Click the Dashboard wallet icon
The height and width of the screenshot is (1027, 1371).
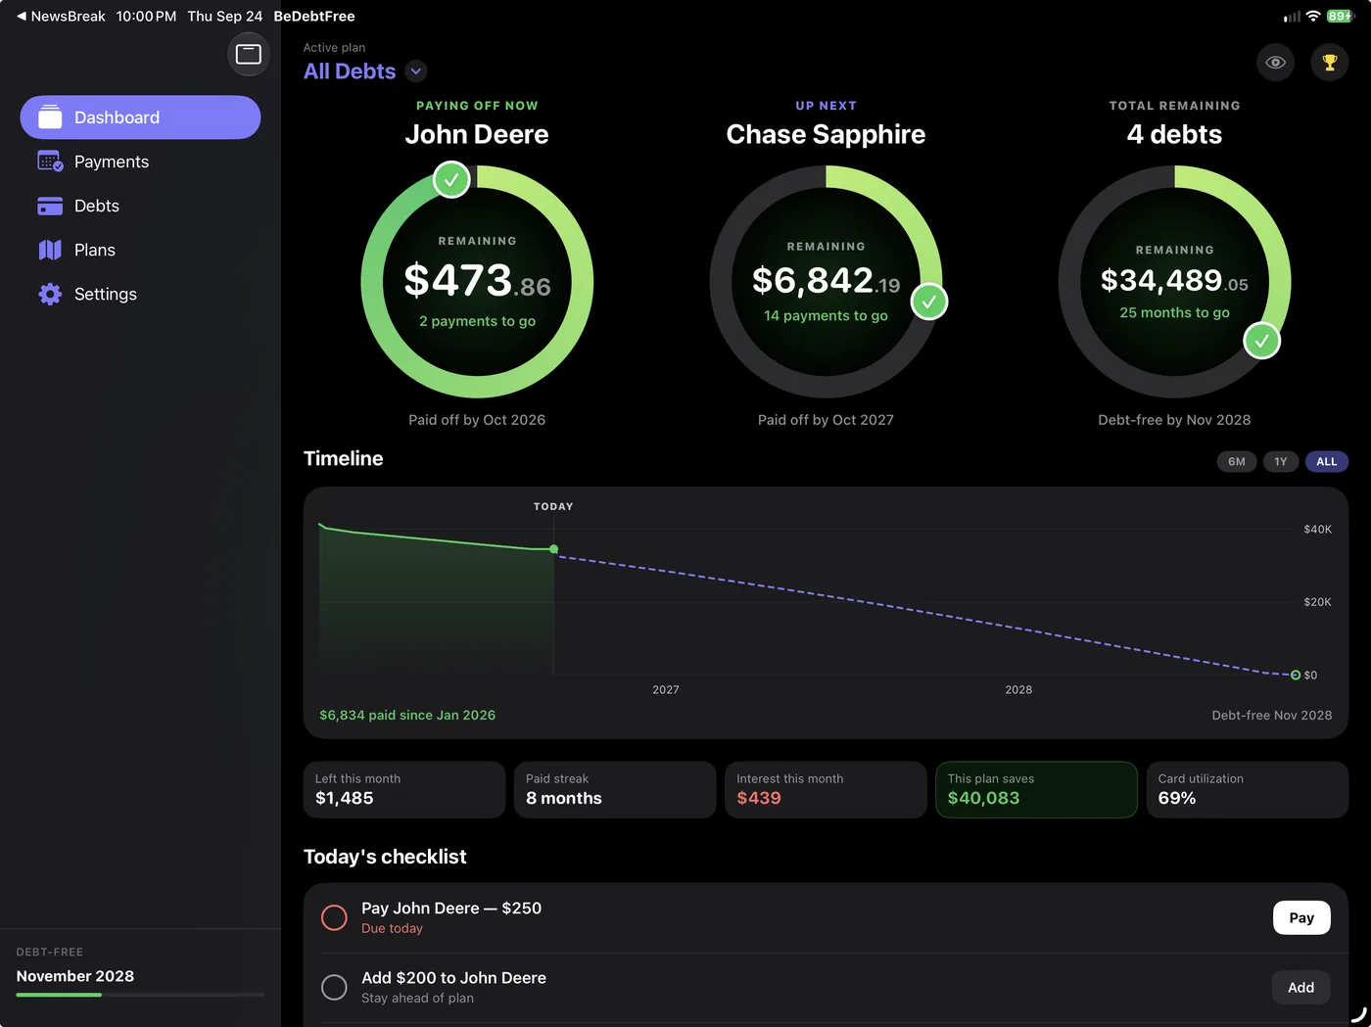(x=50, y=117)
